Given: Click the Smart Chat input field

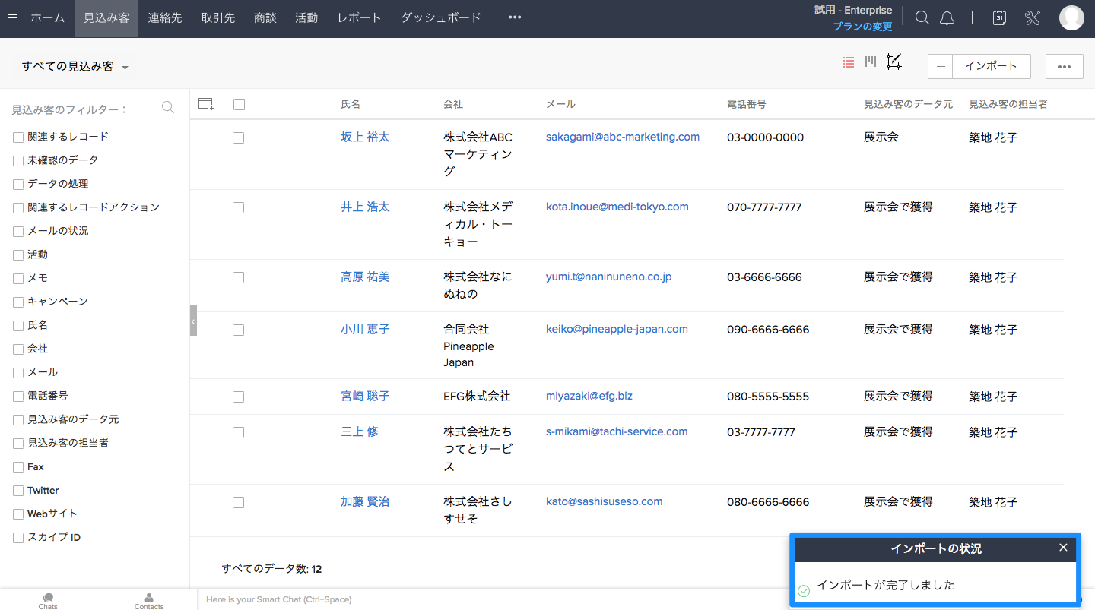Looking at the screenshot, I should pos(494,599).
